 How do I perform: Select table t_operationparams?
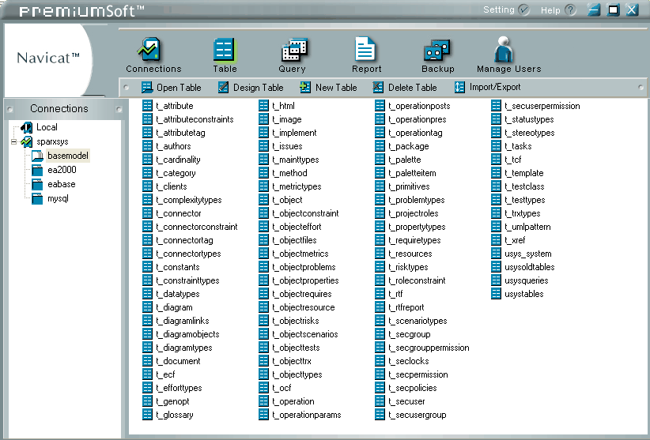click(x=307, y=415)
